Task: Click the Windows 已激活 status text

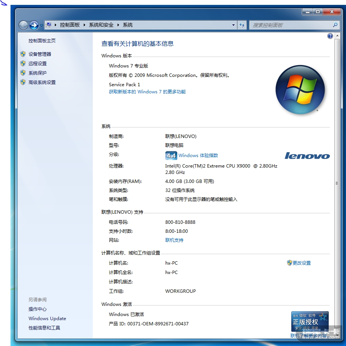Action: (x=126, y=314)
